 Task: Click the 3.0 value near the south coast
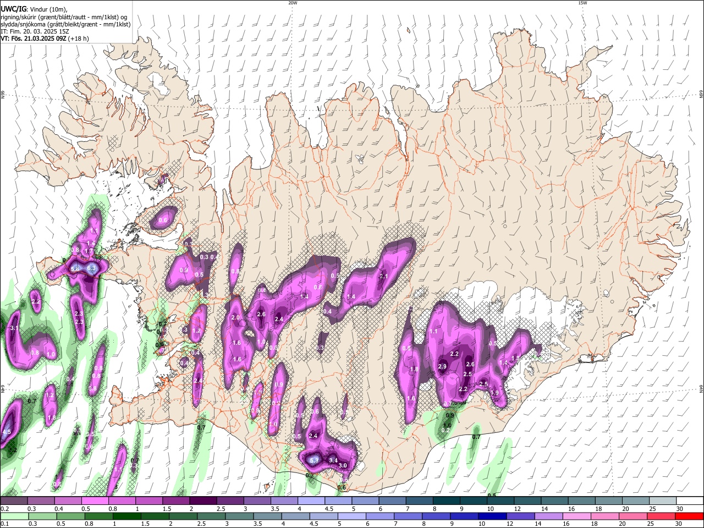343,466
